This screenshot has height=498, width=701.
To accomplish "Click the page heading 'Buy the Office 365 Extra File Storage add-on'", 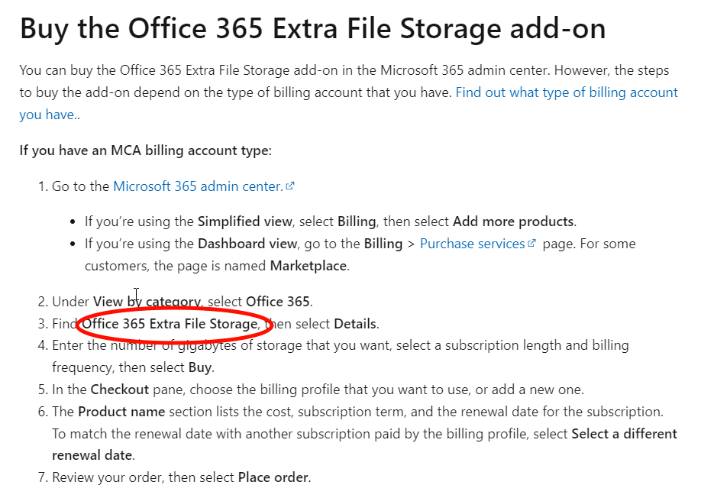I will click(x=312, y=29).
